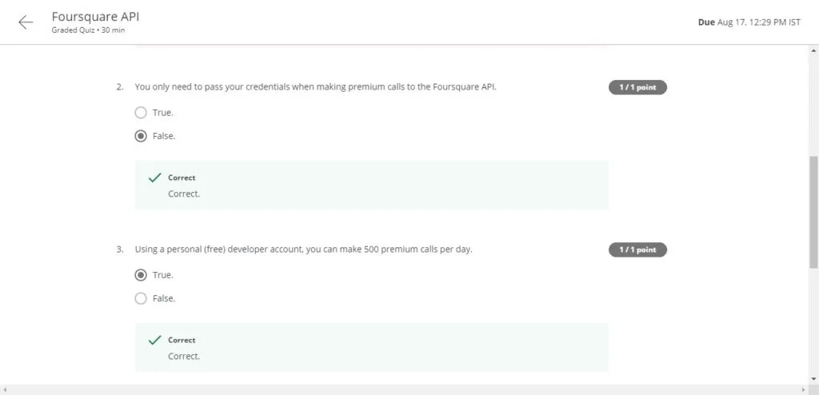Click the Foursquare API quiz title
The width and height of the screenshot is (819, 395).
tap(95, 16)
